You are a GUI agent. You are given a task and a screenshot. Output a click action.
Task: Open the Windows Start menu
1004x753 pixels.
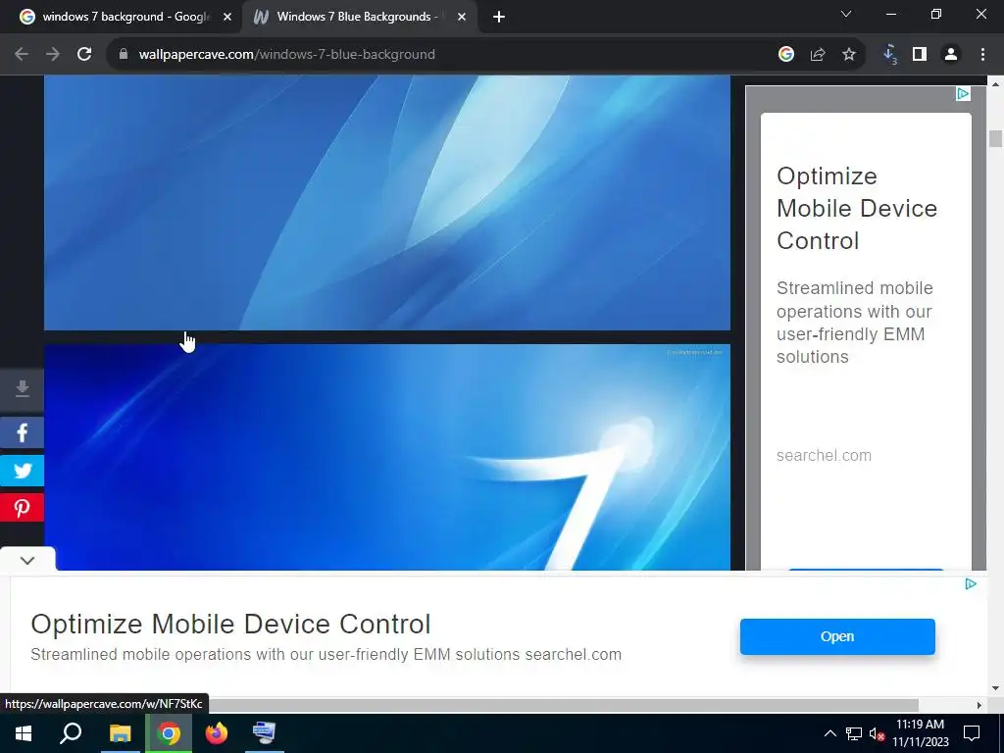(x=24, y=733)
